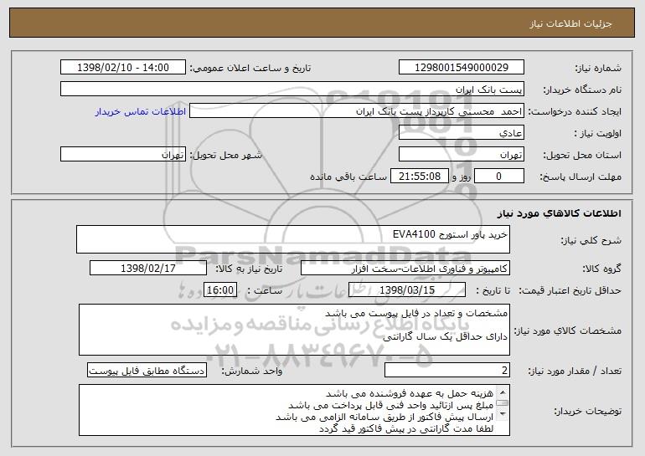The image size is (645, 456).
Task: Click the label ایجاد کننده درخواست
Action: click(x=575, y=112)
